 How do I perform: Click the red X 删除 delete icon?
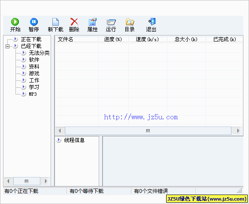coord(74,22)
